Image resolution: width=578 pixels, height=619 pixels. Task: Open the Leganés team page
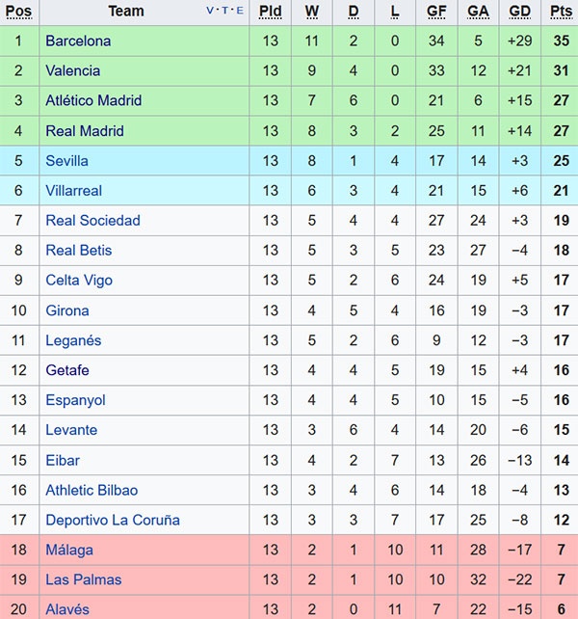(73, 340)
